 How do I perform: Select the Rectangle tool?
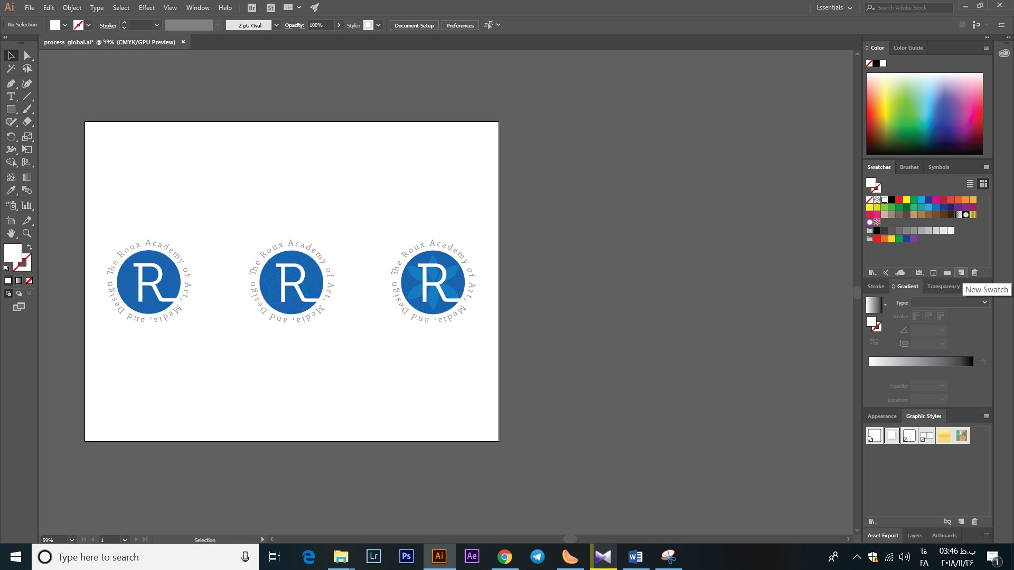point(11,109)
